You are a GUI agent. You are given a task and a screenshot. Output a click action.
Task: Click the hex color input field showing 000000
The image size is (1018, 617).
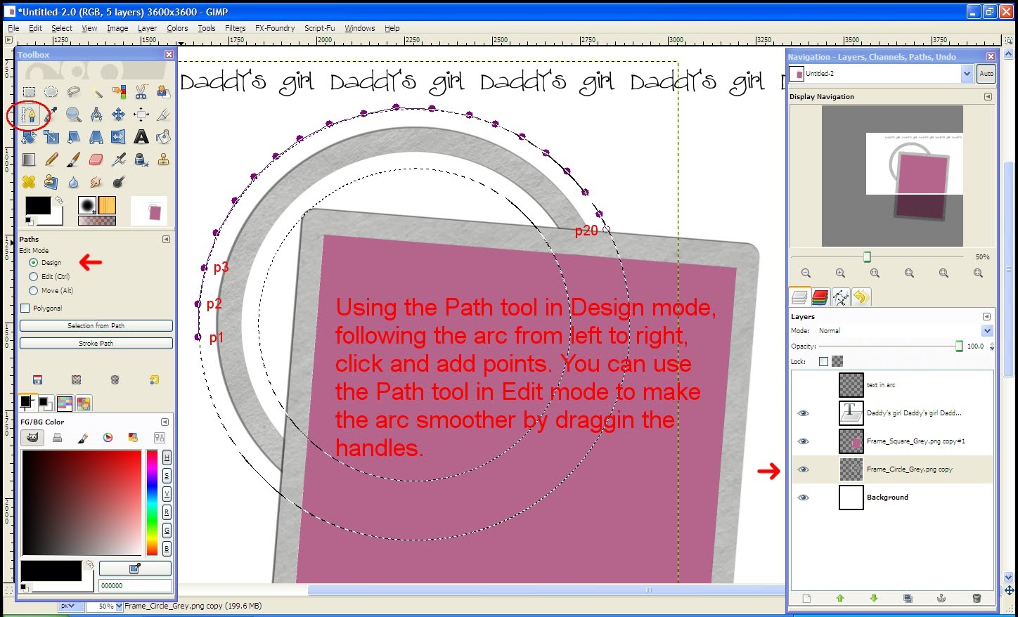click(x=135, y=585)
